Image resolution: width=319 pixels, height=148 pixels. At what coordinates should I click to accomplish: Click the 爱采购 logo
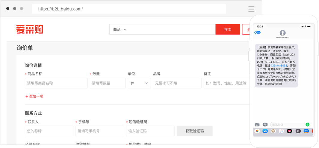click(30, 30)
